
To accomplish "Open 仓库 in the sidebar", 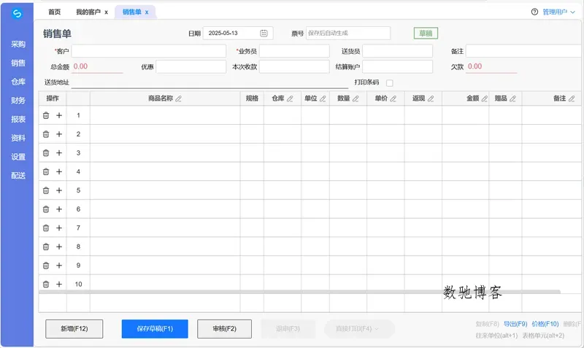I will coord(18,82).
